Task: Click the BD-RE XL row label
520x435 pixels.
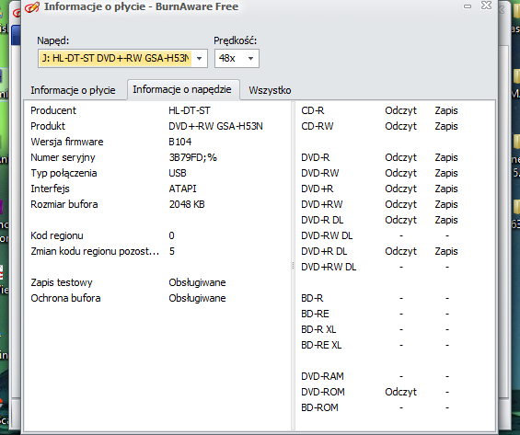Action: 321,345
